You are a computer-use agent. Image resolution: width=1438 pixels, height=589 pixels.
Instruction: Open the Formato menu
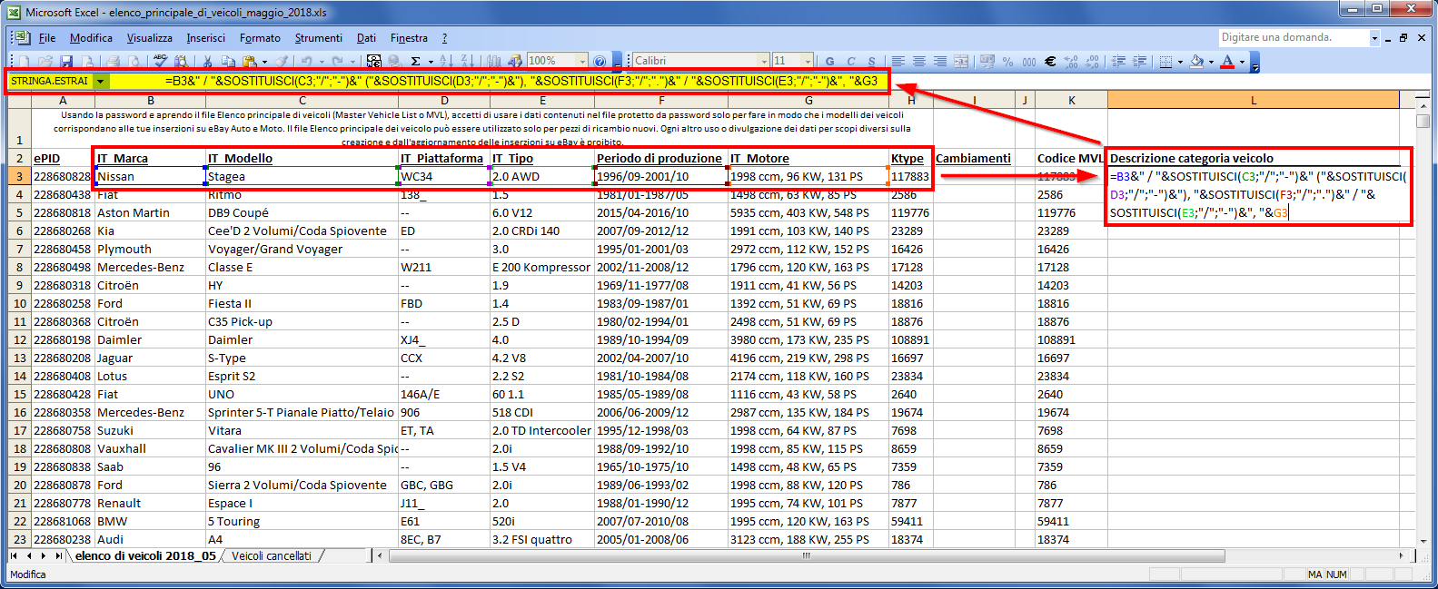pyautogui.click(x=260, y=38)
